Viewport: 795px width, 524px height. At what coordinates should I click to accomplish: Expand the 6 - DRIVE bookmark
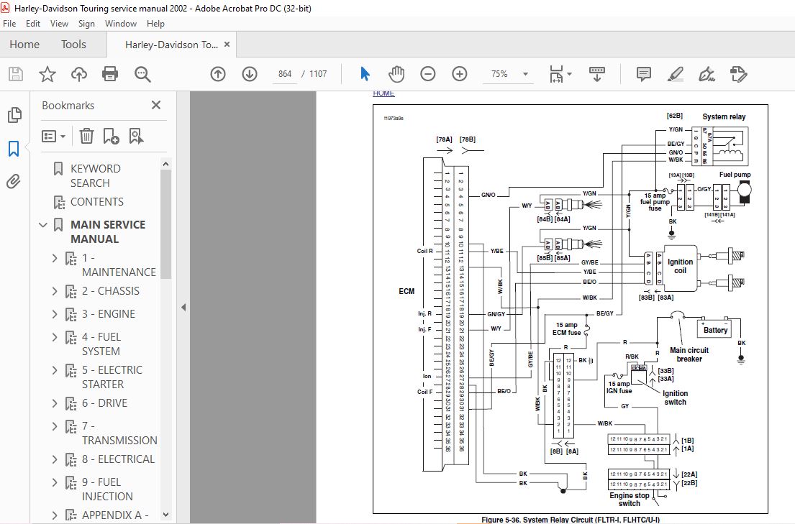click(x=55, y=403)
